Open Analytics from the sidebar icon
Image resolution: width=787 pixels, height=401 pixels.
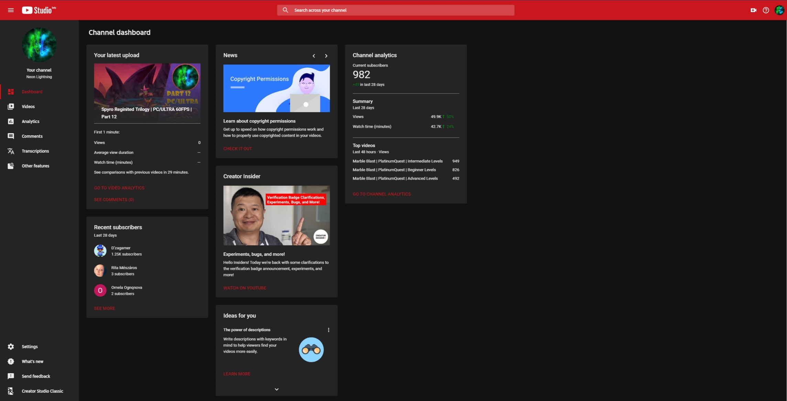click(11, 121)
